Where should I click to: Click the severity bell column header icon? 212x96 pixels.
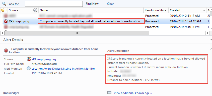click(x=3, y=10)
